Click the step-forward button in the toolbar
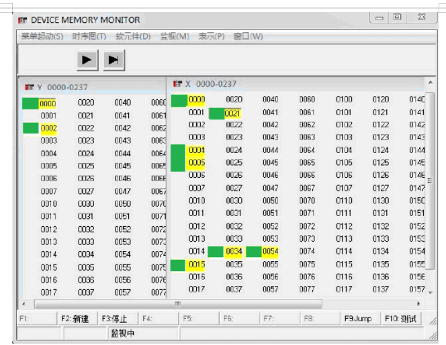Screen dimensions: 446x345 [114, 60]
